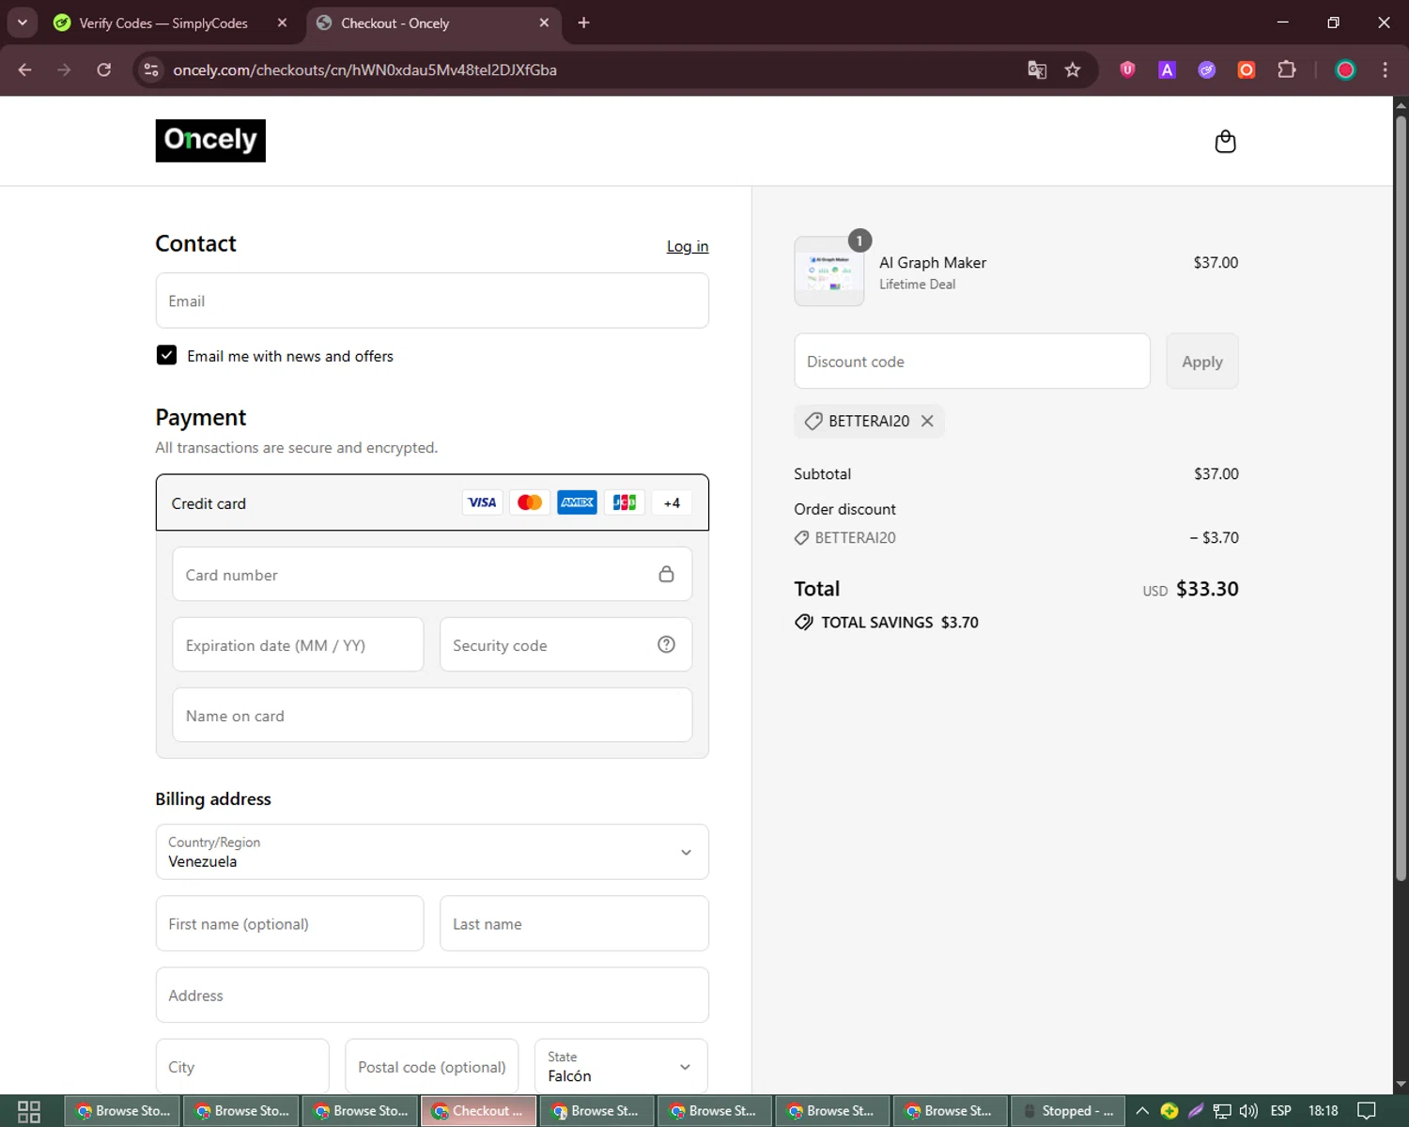Show the +4 more card brands
Image resolution: width=1409 pixels, height=1127 pixels.
(672, 502)
